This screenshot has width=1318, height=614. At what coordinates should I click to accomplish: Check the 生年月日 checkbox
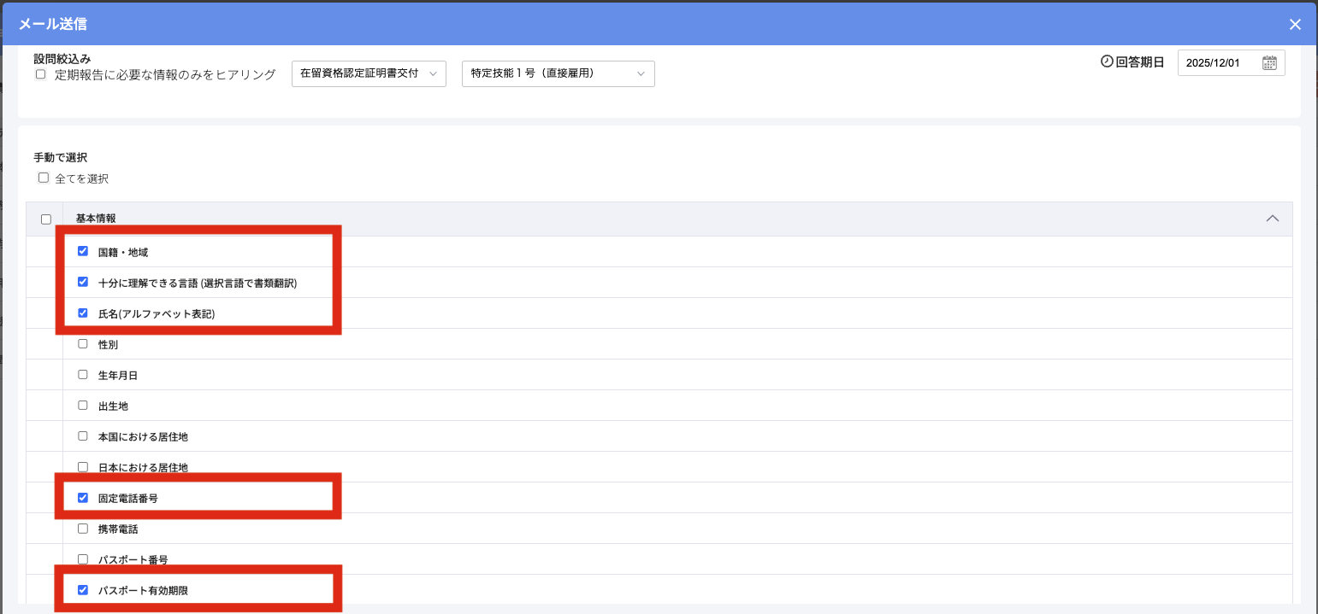click(83, 374)
